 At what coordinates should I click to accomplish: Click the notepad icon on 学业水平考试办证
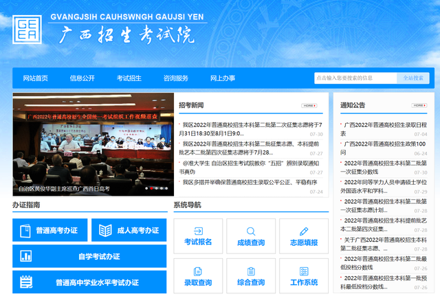coord(26,282)
